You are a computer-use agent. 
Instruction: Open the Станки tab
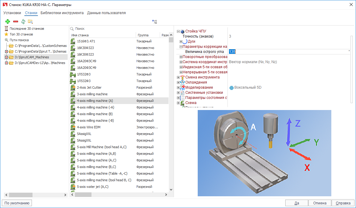coord(31,13)
